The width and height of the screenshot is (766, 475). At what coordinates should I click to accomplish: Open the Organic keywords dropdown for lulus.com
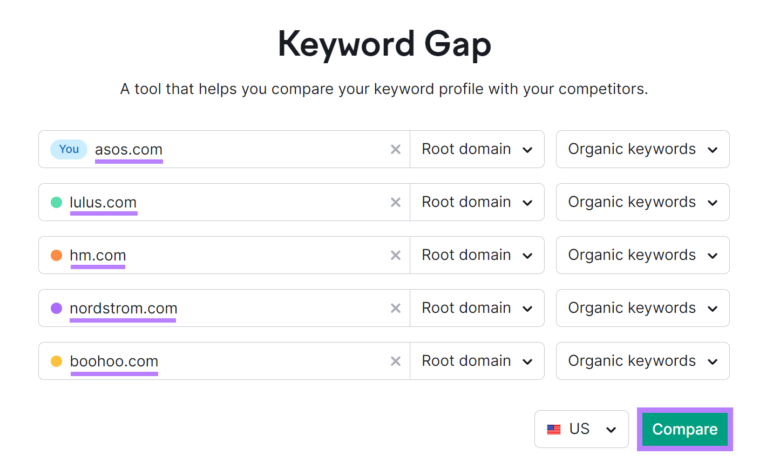coord(642,202)
